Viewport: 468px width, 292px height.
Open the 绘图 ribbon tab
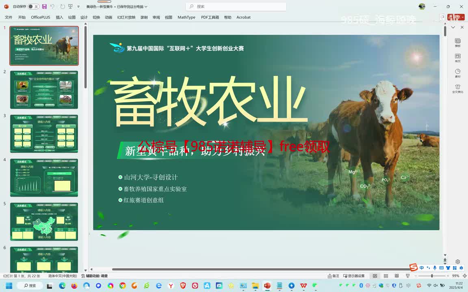coord(71,17)
